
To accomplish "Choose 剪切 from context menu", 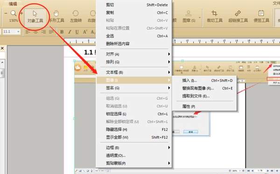I will [x=134, y=5].
